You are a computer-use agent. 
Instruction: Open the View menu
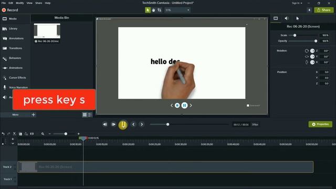[x=29, y=3]
